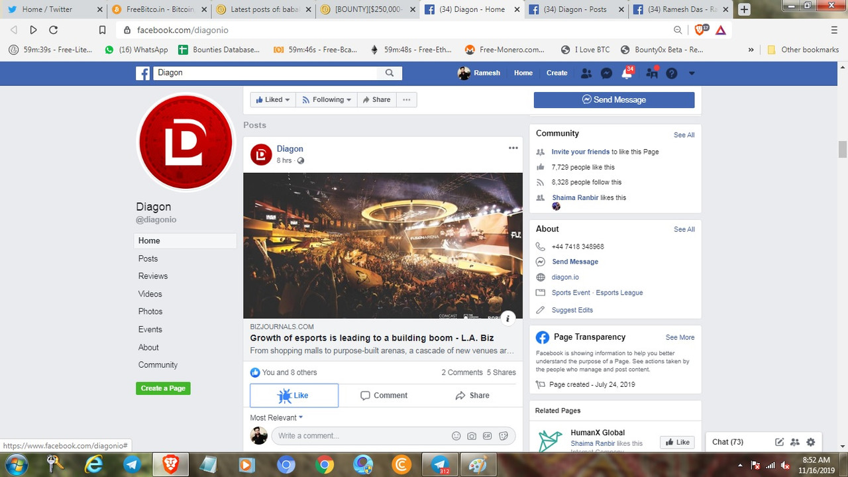Open the esports article image

(x=383, y=246)
